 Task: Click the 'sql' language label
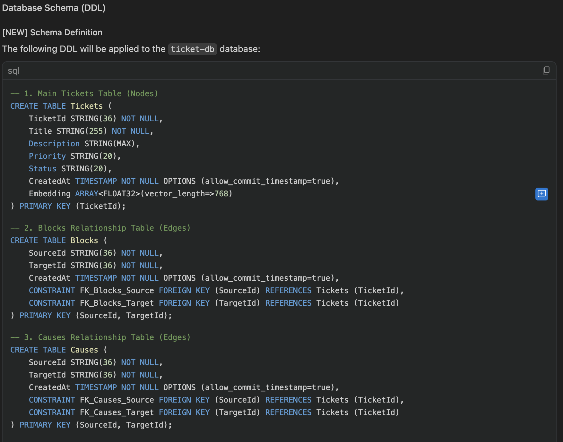14,71
